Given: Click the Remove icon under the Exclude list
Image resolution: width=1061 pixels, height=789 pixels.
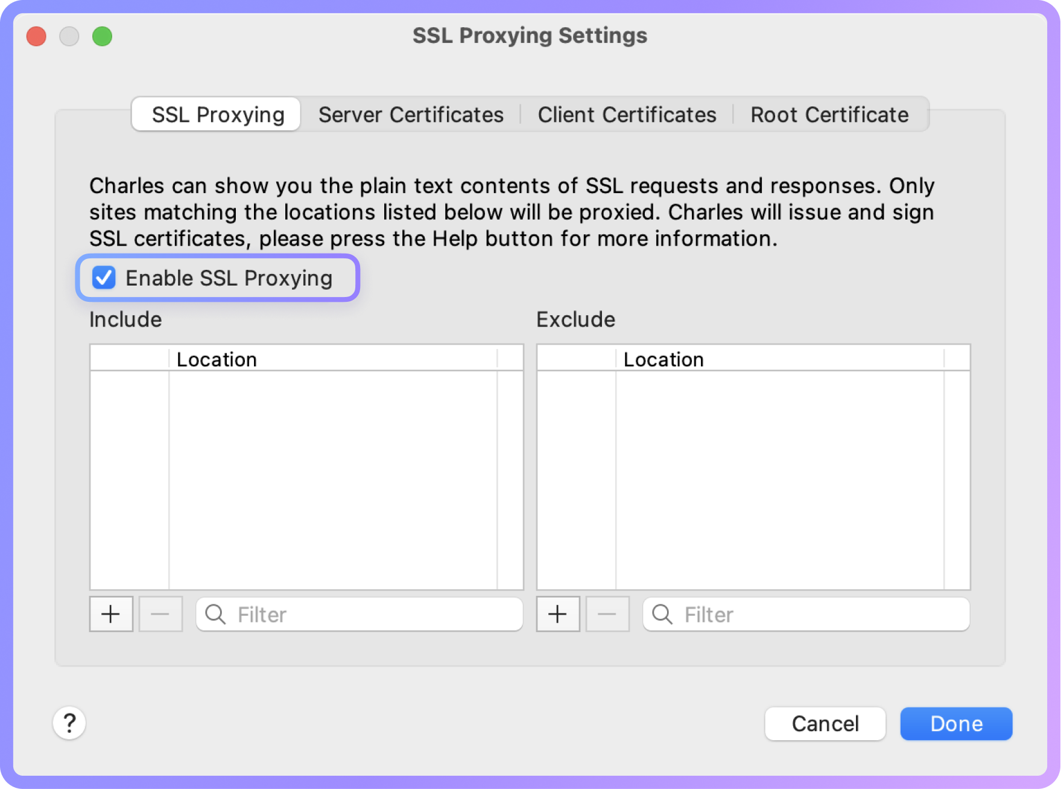Looking at the screenshot, I should [607, 614].
